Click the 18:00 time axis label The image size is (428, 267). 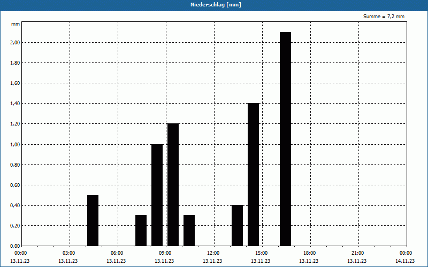pos(310,253)
